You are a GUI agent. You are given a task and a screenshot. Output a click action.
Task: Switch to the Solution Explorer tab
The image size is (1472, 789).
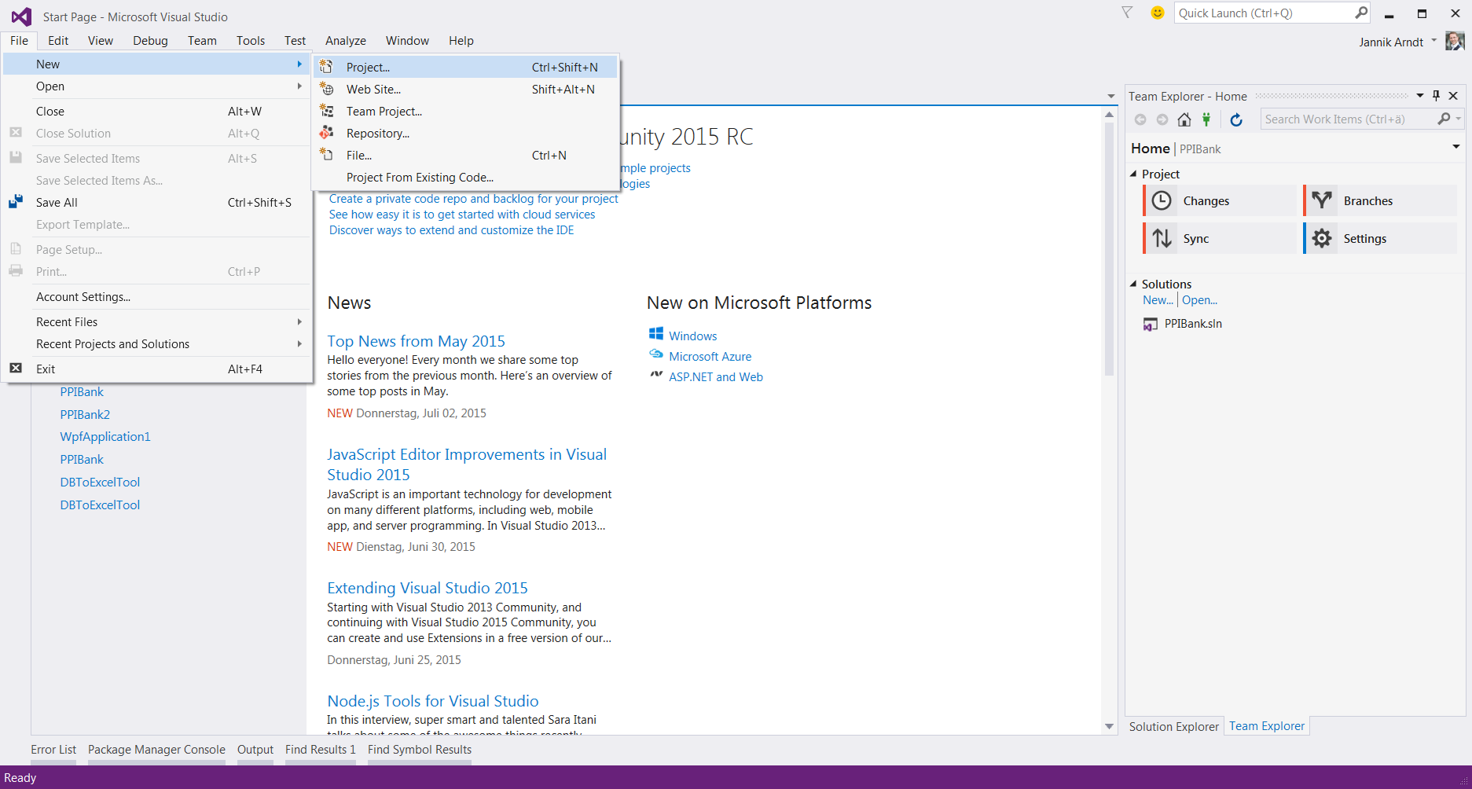[x=1174, y=726]
